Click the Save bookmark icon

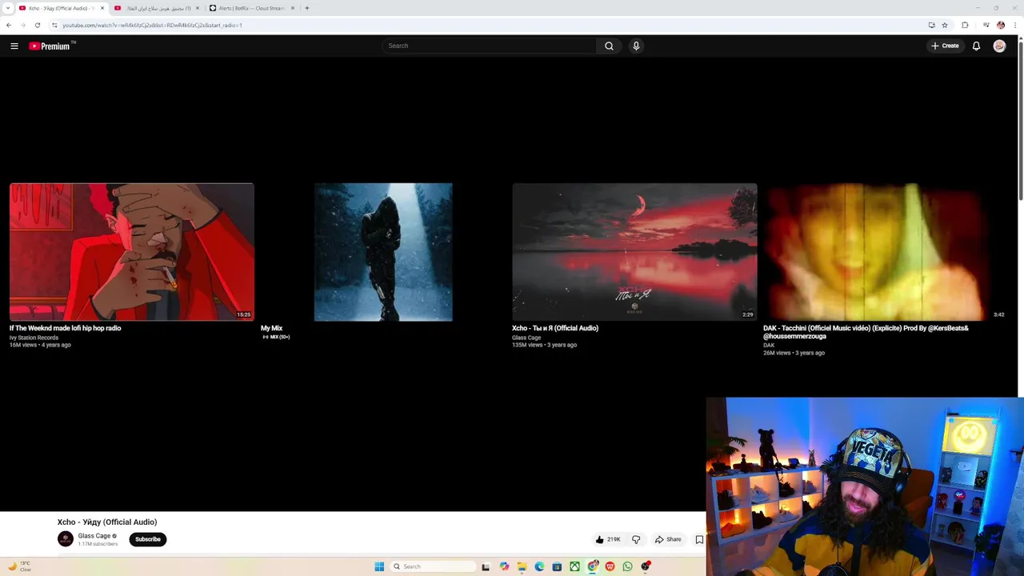[x=699, y=539]
